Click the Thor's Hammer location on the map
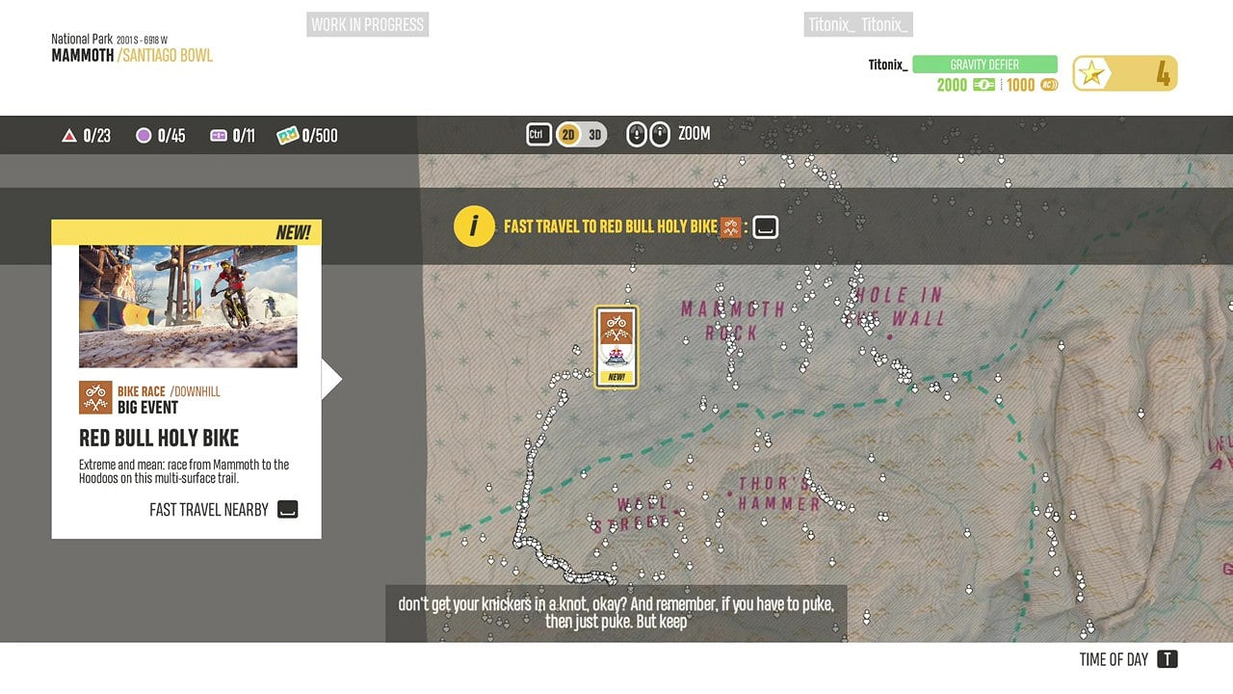This screenshot has height=694, width=1233. (x=779, y=493)
